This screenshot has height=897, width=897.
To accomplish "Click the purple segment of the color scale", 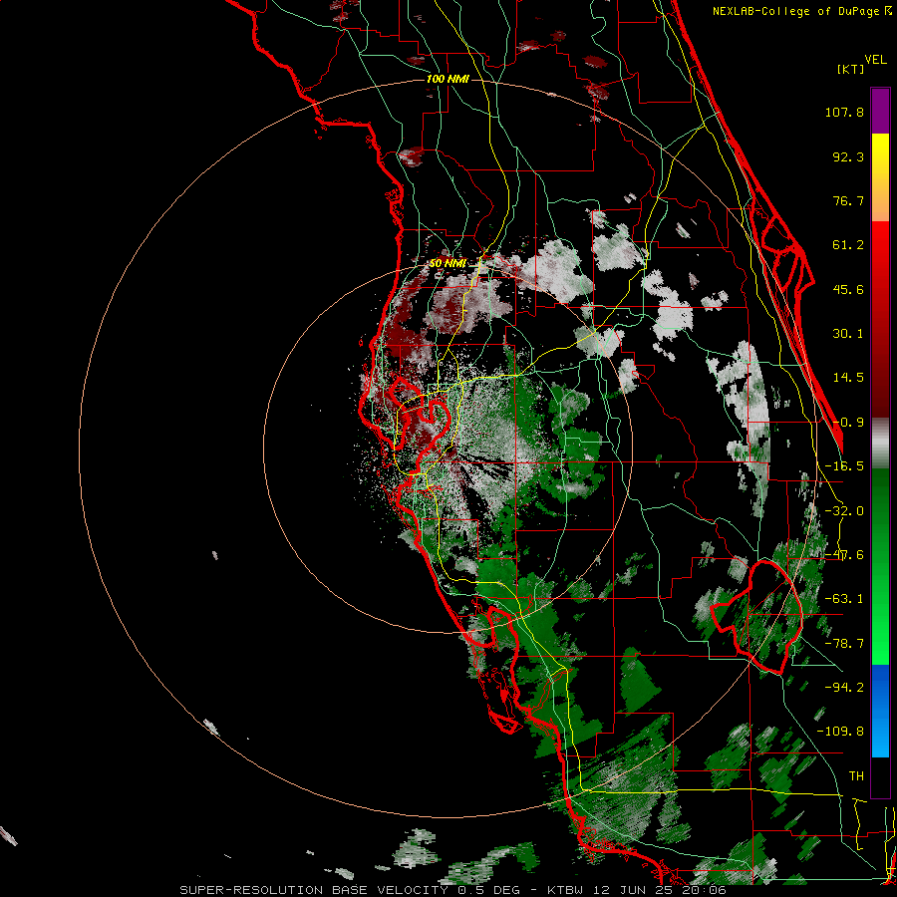I will click(880, 111).
